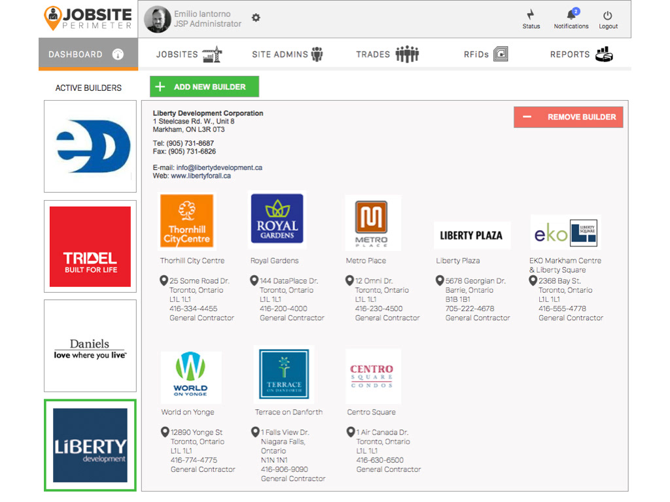
Task: Click the Terrace on Danforth logo
Action: coord(284,375)
